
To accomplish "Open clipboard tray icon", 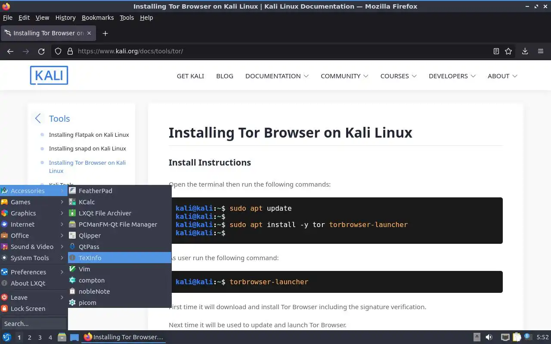I will click(x=517, y=337).
